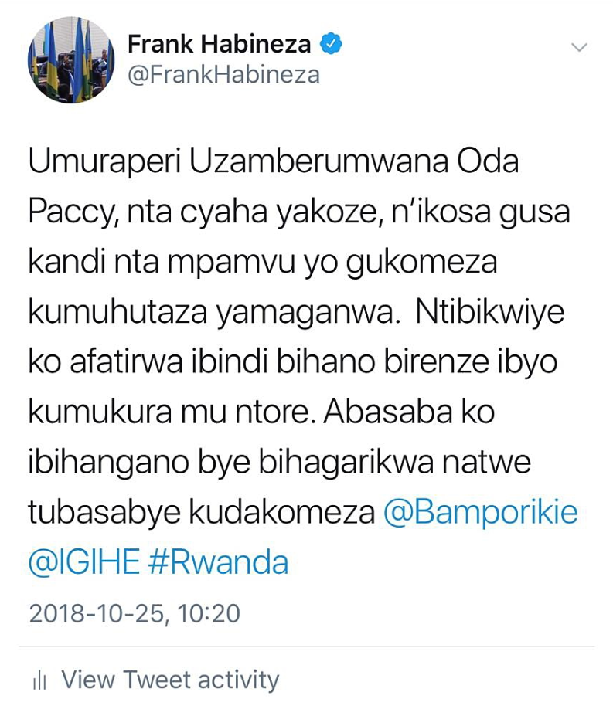This screenshot has width=613, height=709.
Task: Click the word ibihangano in tweet
Action: [x=109, y=463]
